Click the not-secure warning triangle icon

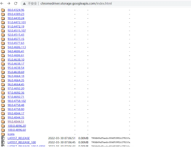coord(24,4)
